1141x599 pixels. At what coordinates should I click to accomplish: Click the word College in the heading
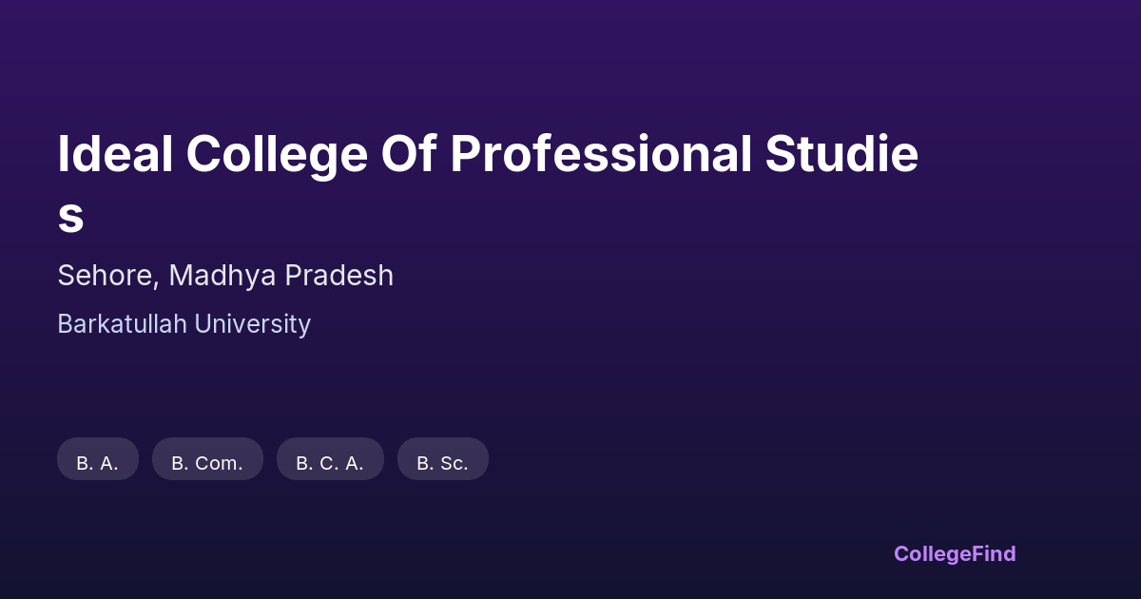276,155
